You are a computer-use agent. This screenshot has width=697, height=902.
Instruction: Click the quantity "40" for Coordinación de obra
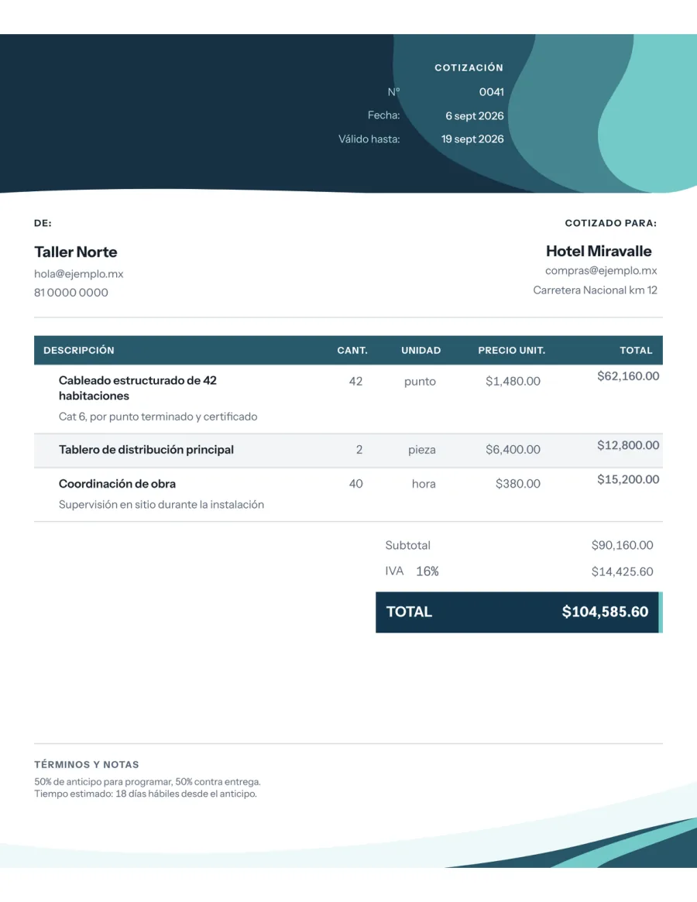(x=355, y=484)
